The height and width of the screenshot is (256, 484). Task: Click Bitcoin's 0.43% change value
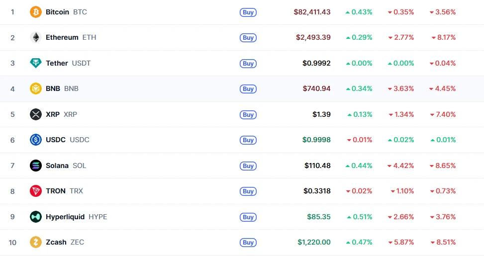(359, 12)
